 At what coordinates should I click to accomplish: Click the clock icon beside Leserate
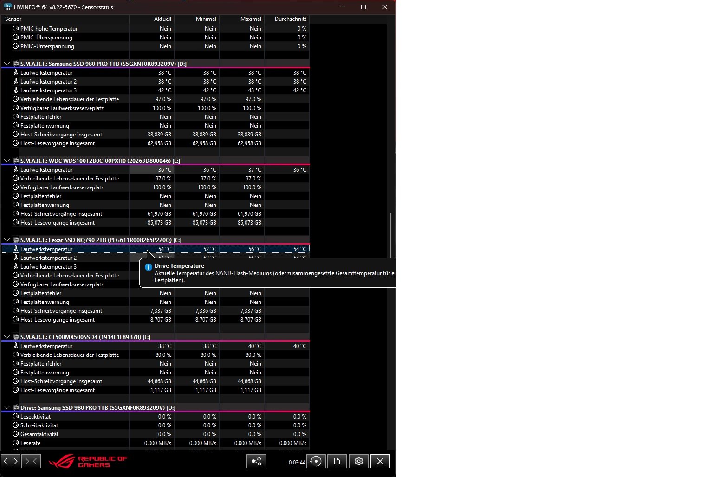pos(16,443)
